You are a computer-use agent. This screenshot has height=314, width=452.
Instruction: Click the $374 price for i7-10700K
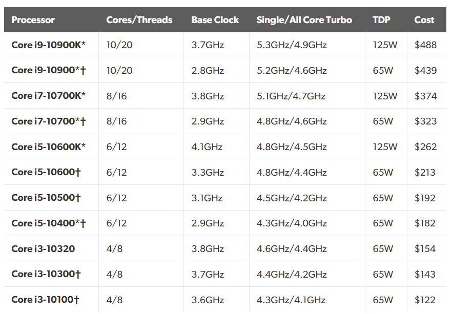425,96
